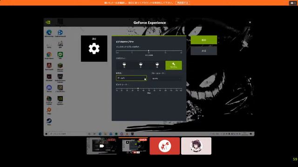Select the live screen share thumbnail
Image resolution: width=298 pixels, height=167 pixels.
[x=133, y=146]
